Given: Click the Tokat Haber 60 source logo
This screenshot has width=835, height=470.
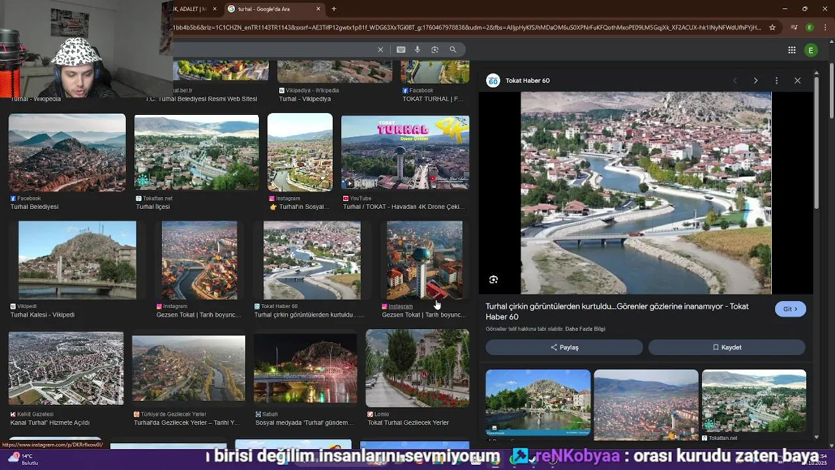Looking at the screenshot, I should 493,80.
